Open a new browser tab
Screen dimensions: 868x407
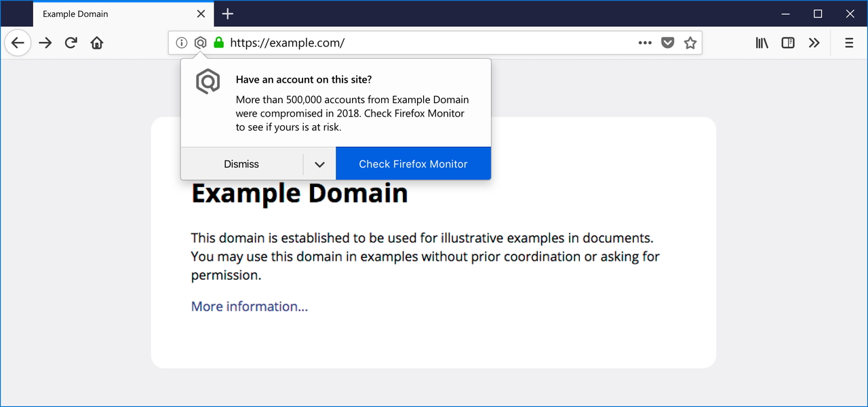pos(227,14)
